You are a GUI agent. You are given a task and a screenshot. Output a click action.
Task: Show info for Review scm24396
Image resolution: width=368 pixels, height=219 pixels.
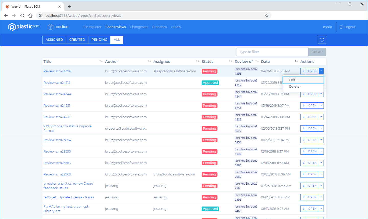pos(303,71)
